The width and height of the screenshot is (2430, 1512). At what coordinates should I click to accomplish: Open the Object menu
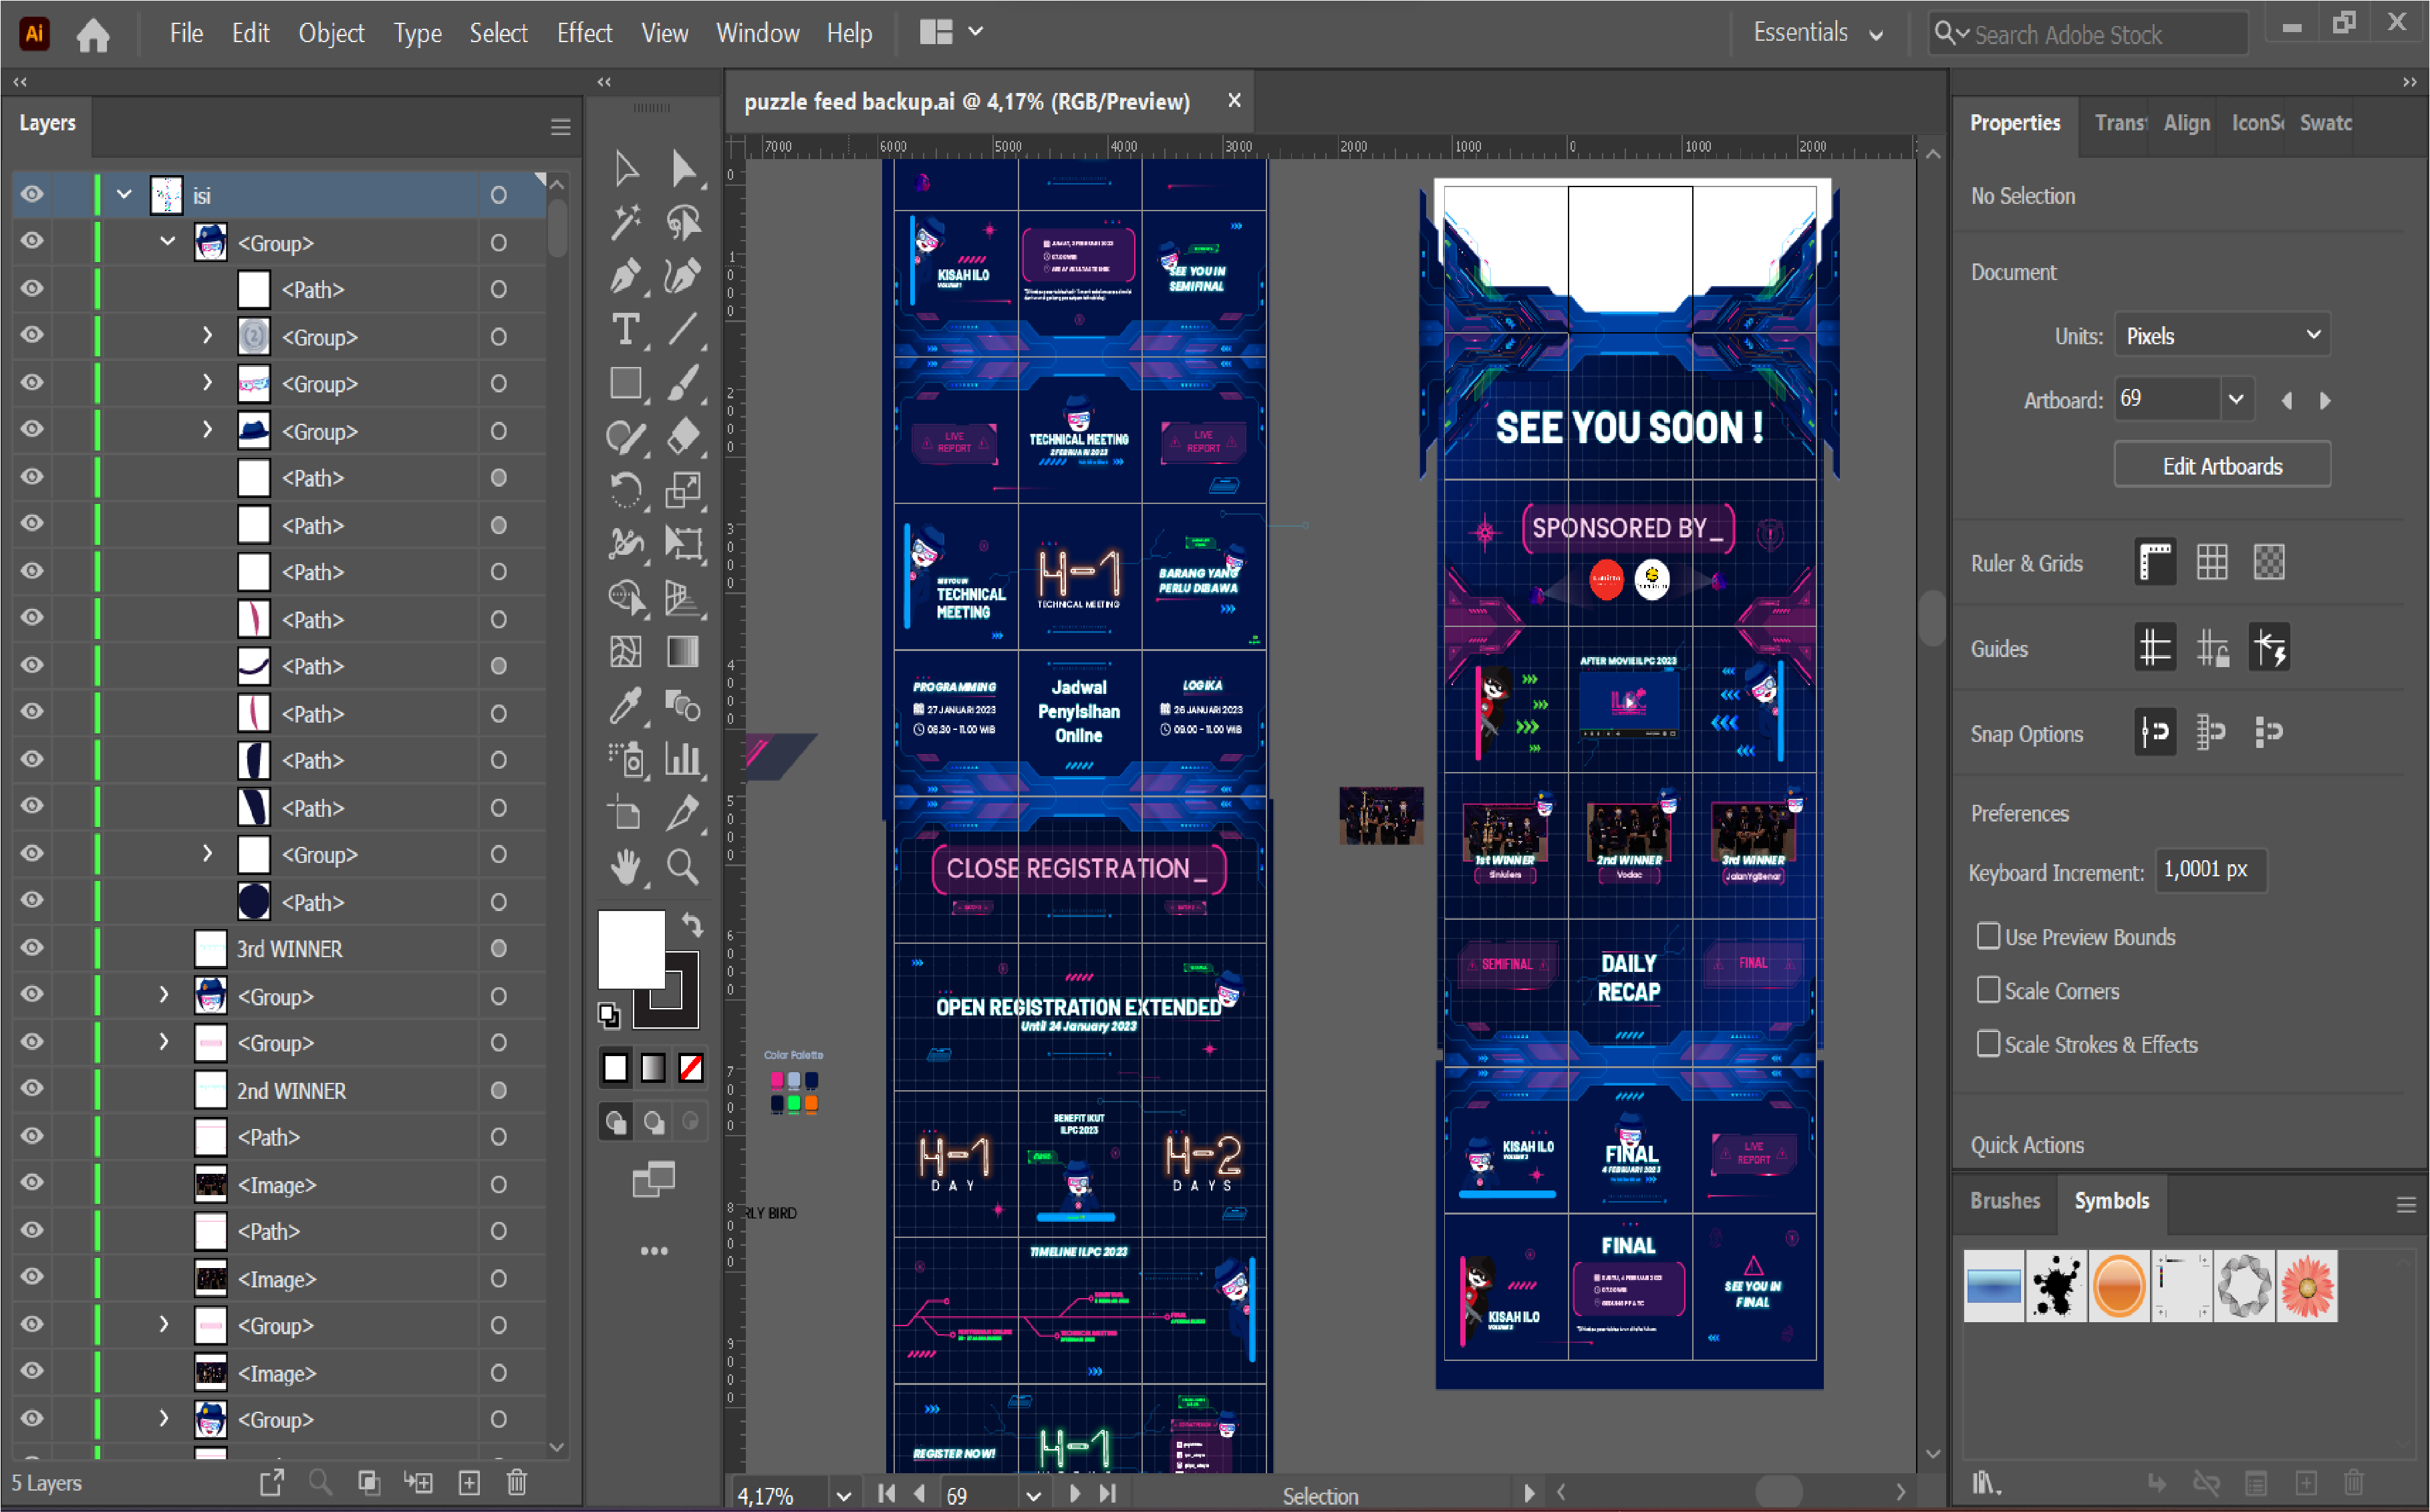[331, 33]
